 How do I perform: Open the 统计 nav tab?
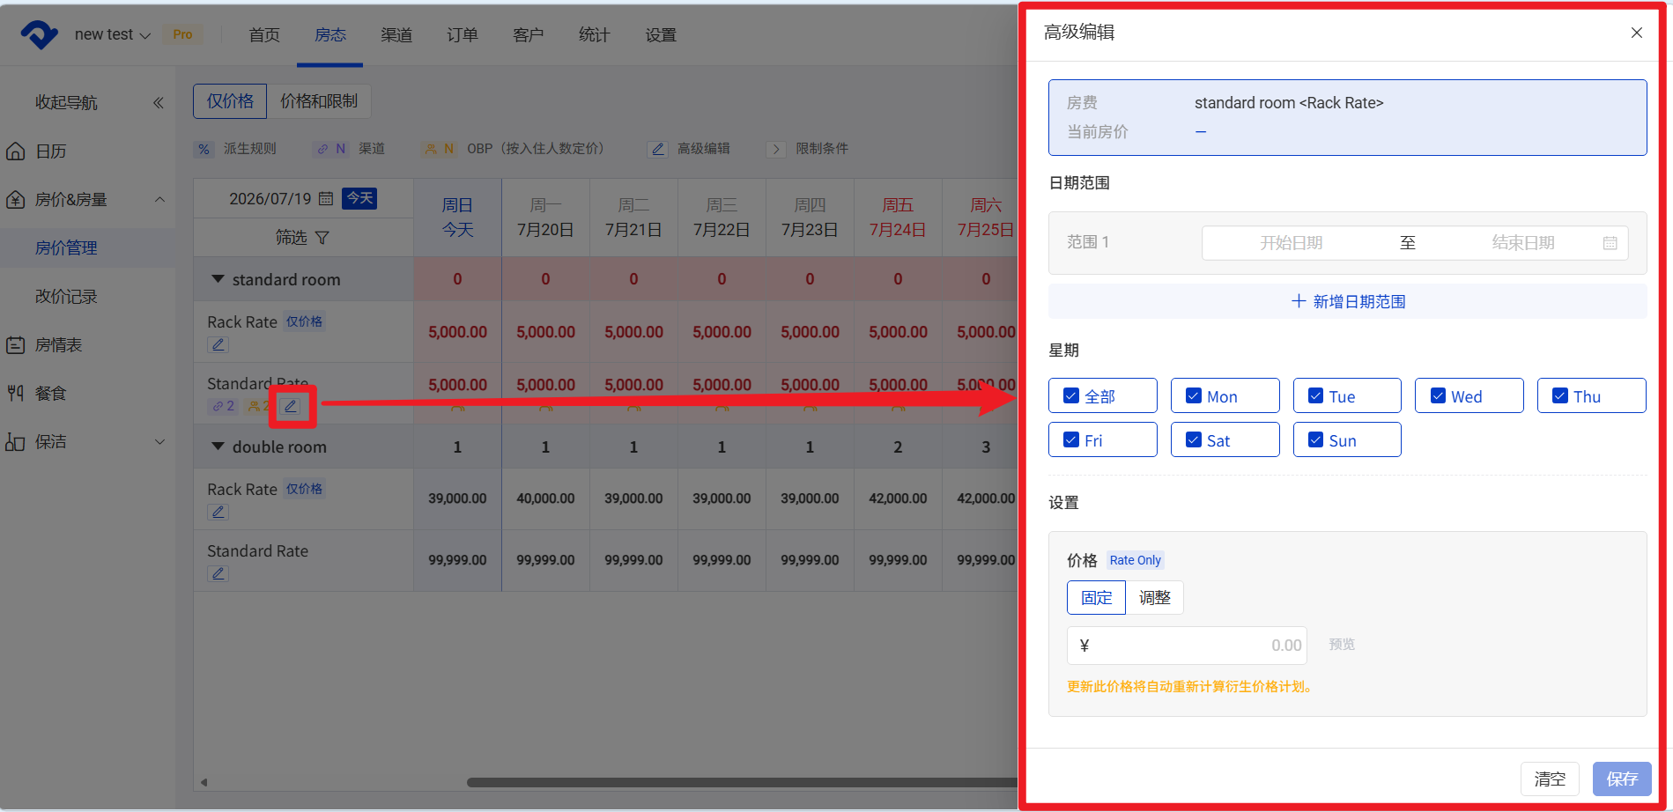[x=595, y=35]
